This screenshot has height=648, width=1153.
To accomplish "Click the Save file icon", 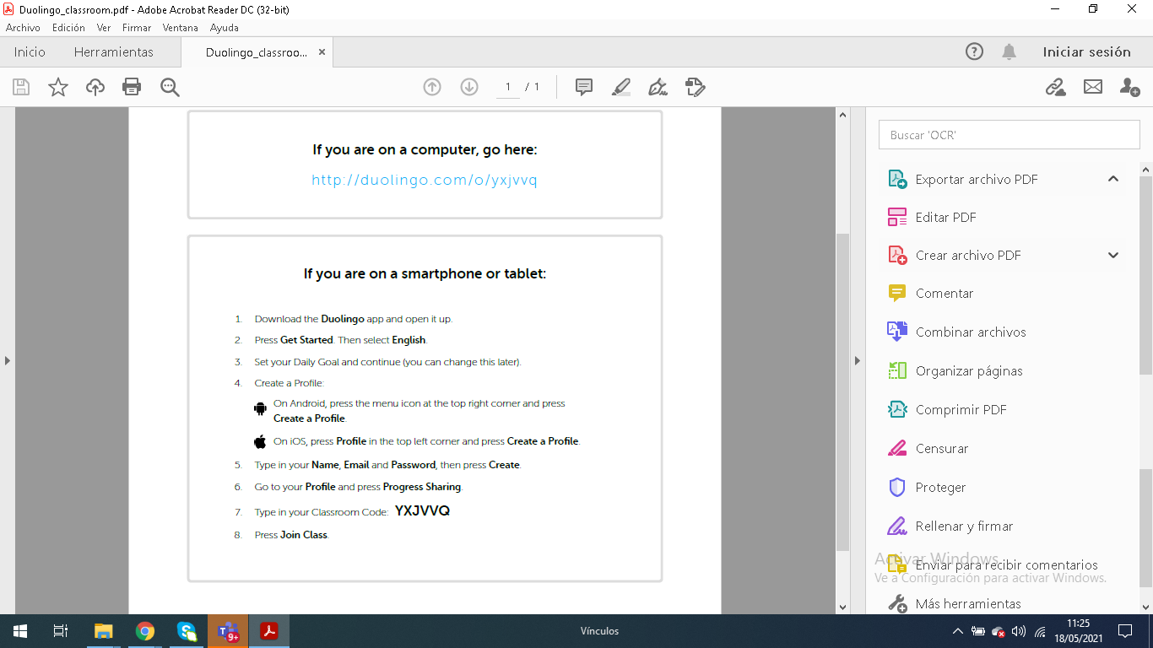I will coord(21,87).
